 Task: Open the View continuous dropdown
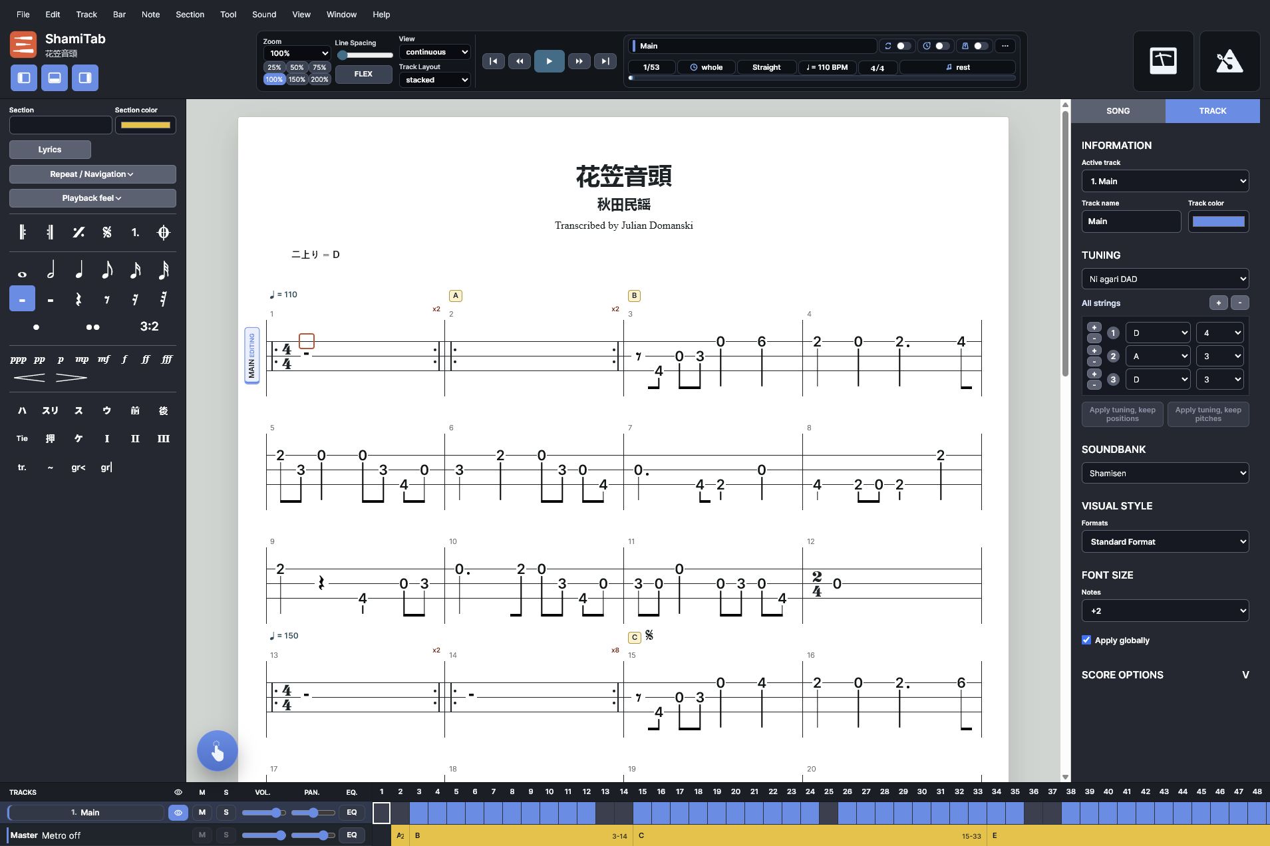(435, 52)
